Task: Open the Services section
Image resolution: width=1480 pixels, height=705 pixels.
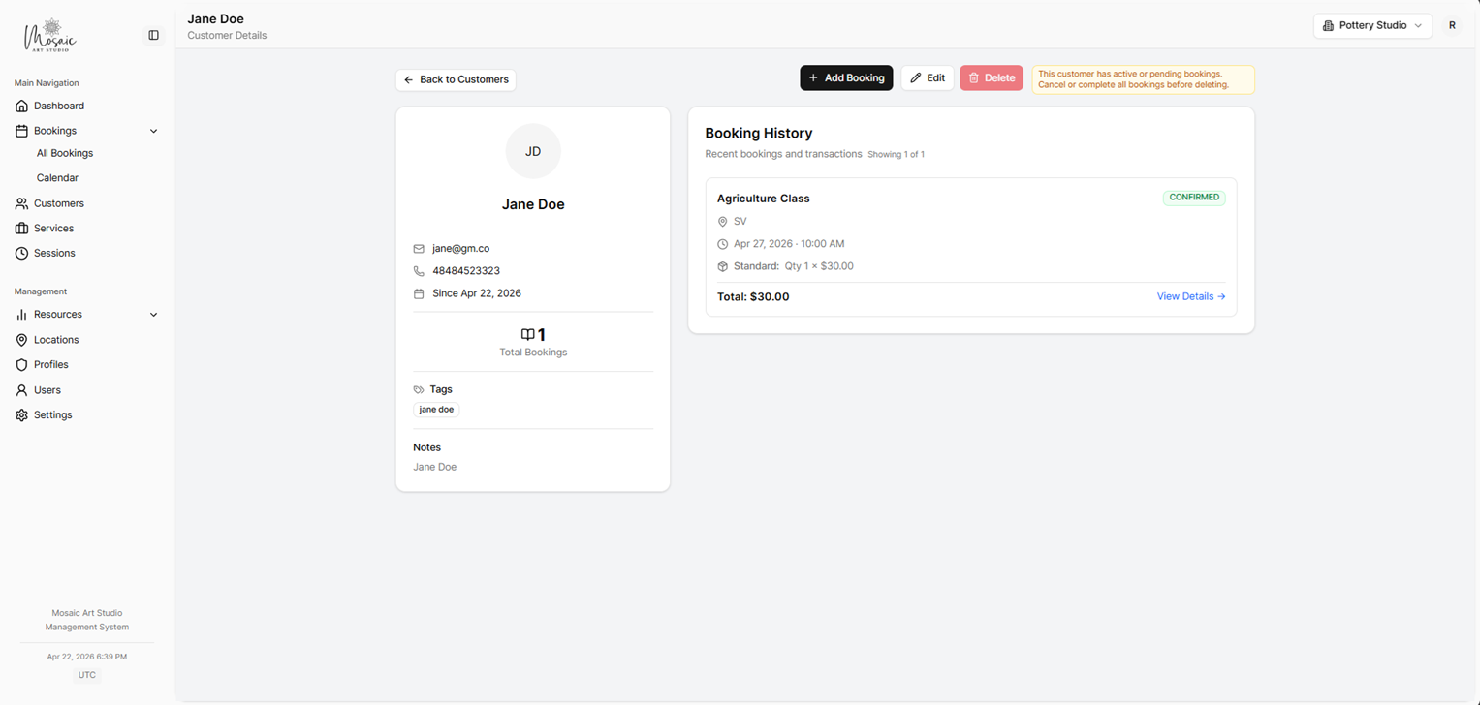Action: tap(55, 228)
